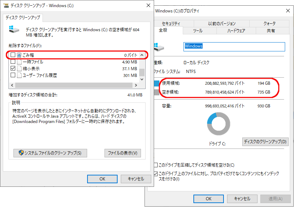Click ディスクのクリーンアップ button in Properties
Viewport: 294px width, 207px height.
tap(265, 142)
